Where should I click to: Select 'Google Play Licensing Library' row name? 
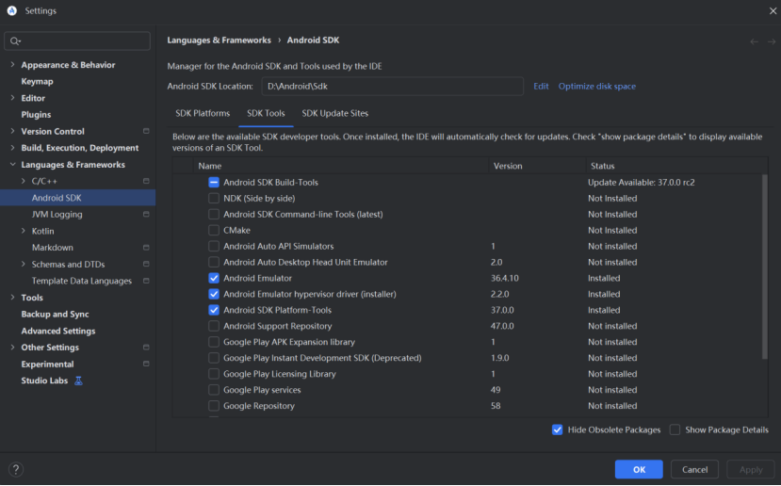(x=280, y=374)
